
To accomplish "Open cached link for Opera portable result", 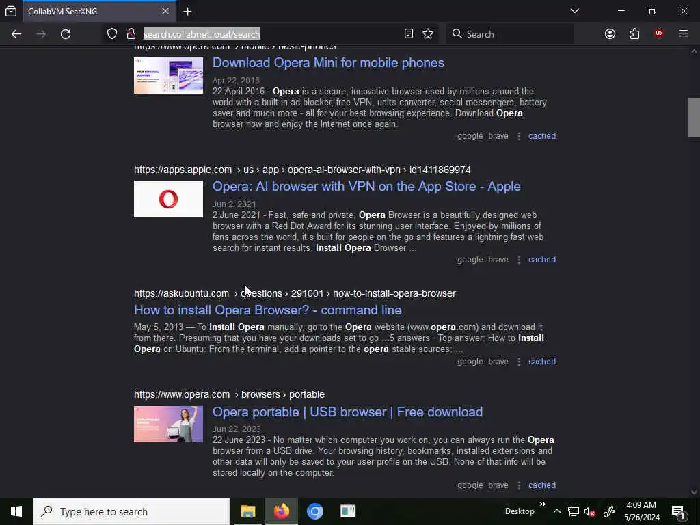I will [542, 485].
